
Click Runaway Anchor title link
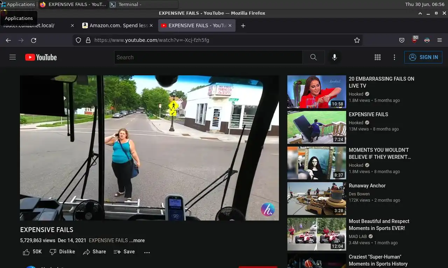367,186
